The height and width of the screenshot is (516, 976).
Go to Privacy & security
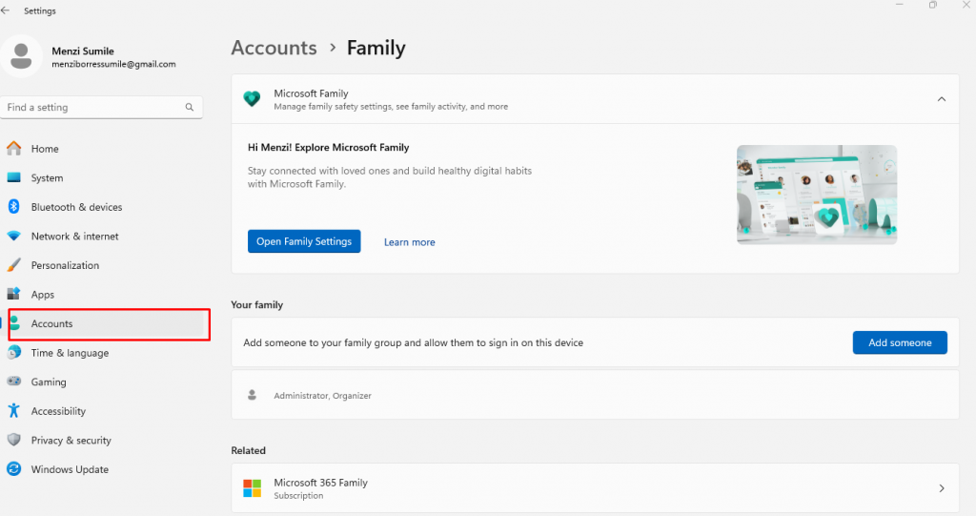[71, 440]
